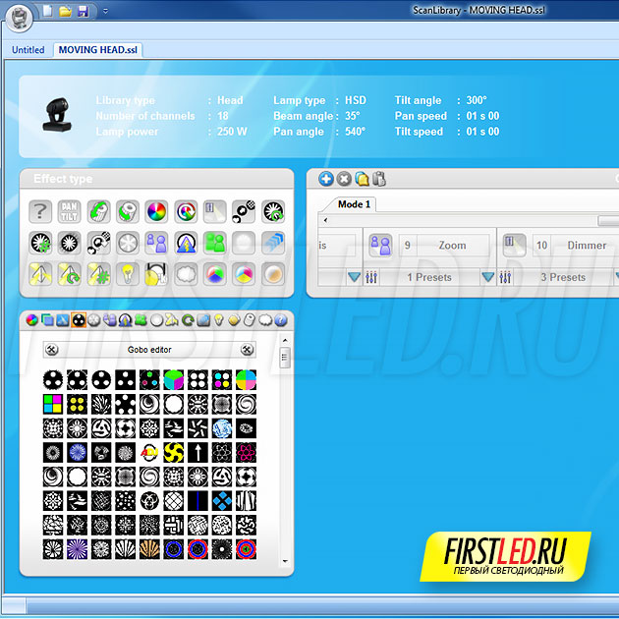
Task: Choose the light bulb effect type icon
Action: [x=127, y=273]
